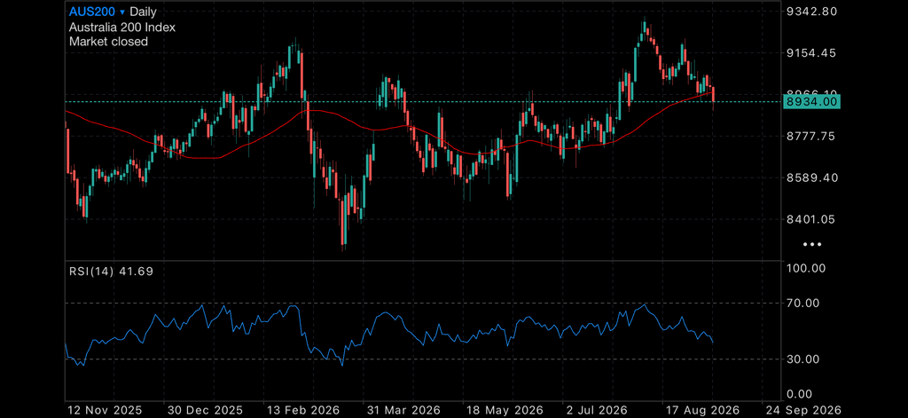Click the RSI 100.00 axis label
This screenshot has width=908, height=418.
805,268
